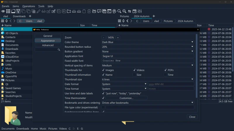Click the pencil rename toolbar icon

(x=39, y=11)
